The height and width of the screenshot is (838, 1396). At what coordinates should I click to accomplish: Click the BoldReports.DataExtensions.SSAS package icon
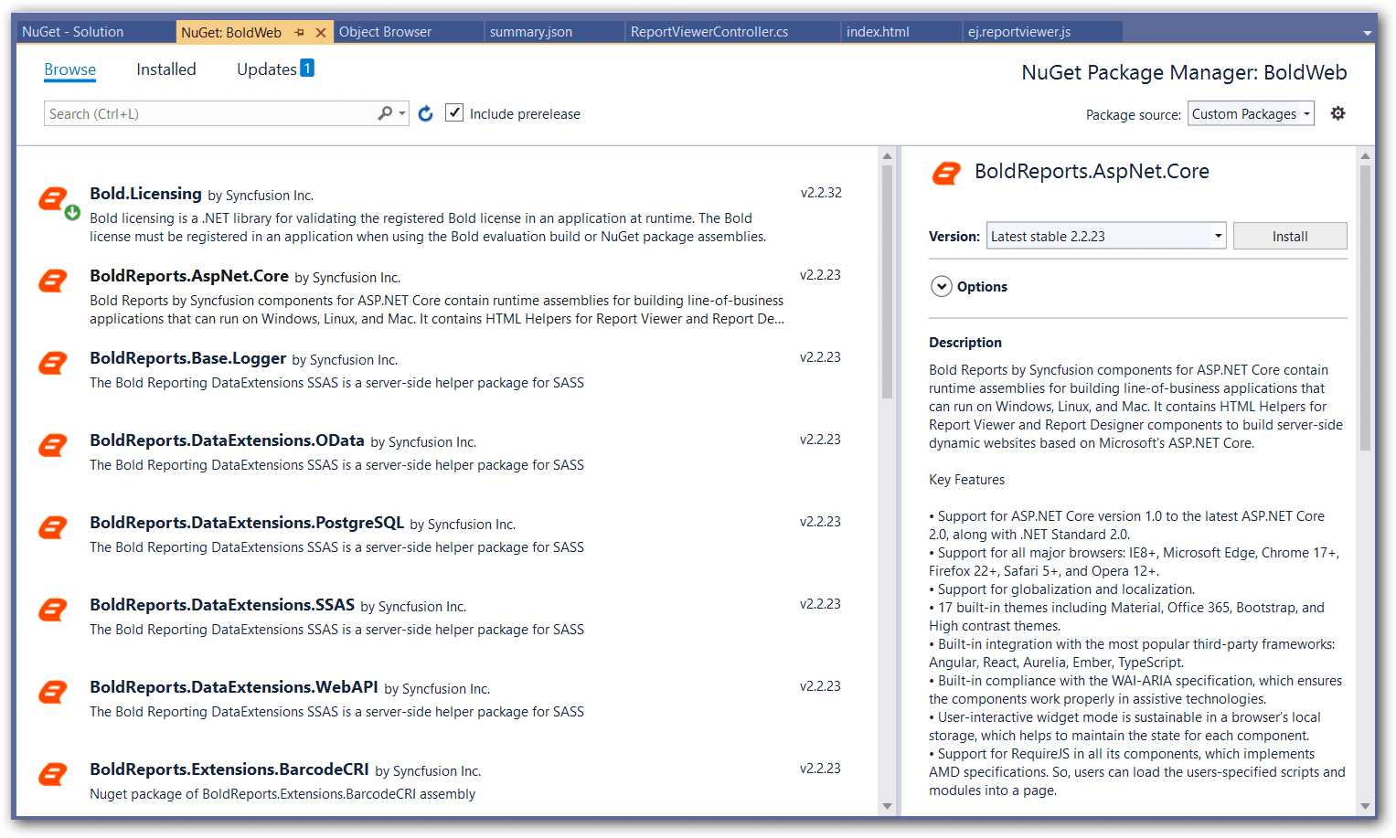pyautogui.click(x=53, y=610)
